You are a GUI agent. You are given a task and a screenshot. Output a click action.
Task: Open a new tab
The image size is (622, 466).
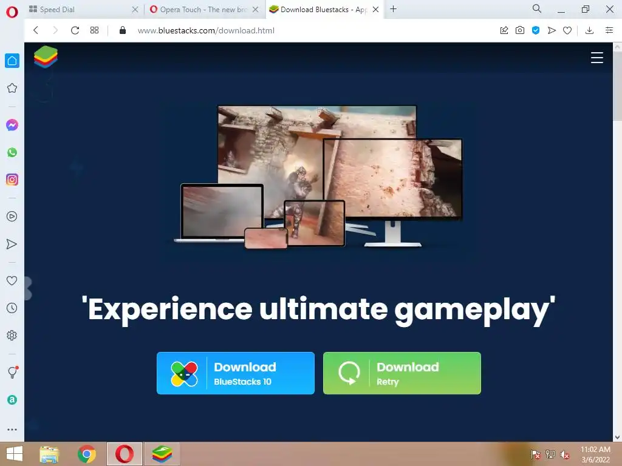tap(393, 9)
